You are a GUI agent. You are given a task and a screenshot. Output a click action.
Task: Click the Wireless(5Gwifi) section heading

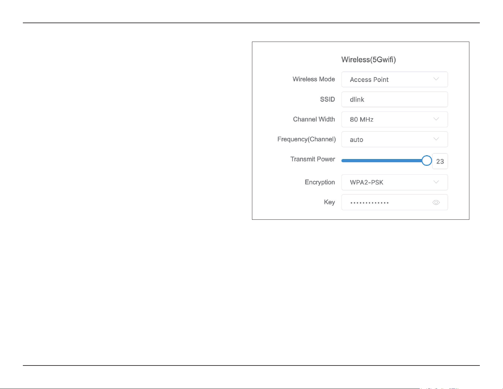click(368, 60)
